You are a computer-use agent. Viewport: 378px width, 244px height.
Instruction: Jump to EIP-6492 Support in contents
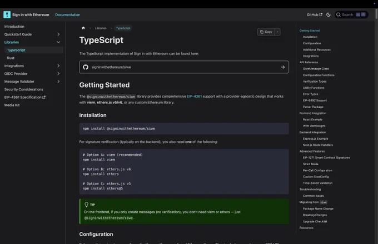(x=315, y=100)
